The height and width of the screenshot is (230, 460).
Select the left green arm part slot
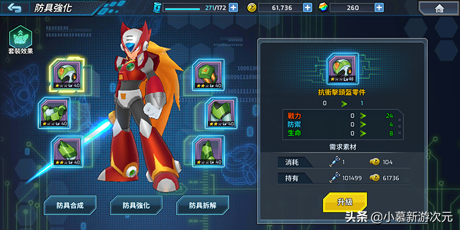pos(54,113)
